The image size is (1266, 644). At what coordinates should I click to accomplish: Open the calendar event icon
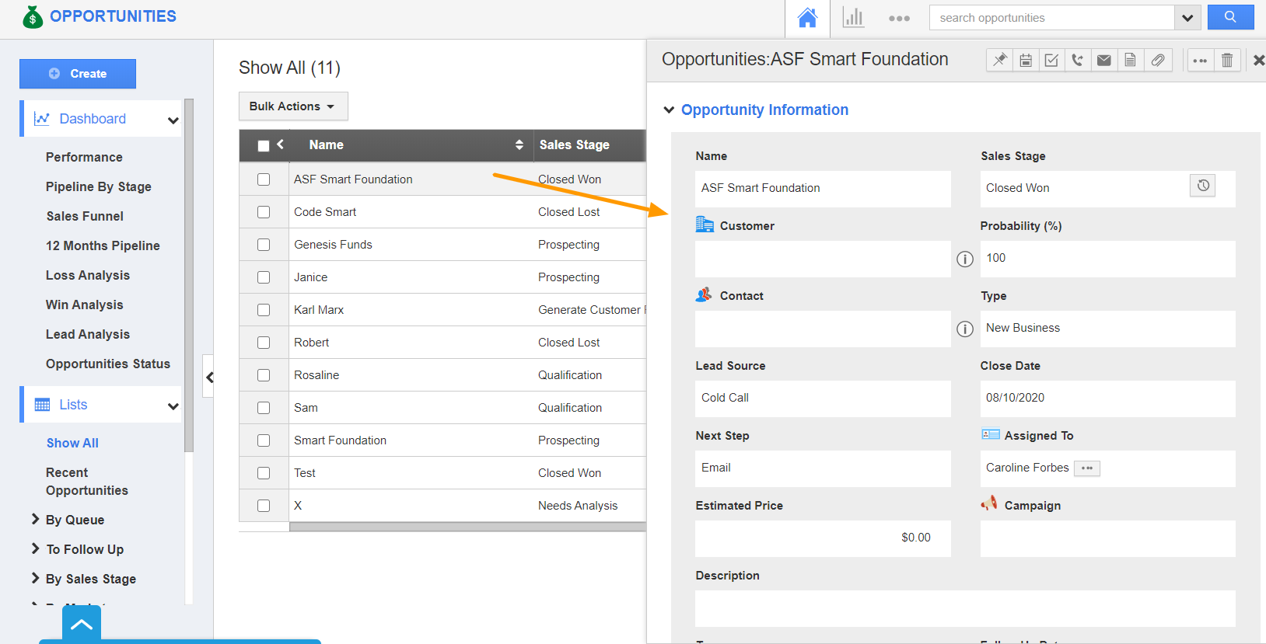(x=1026, y=60)
